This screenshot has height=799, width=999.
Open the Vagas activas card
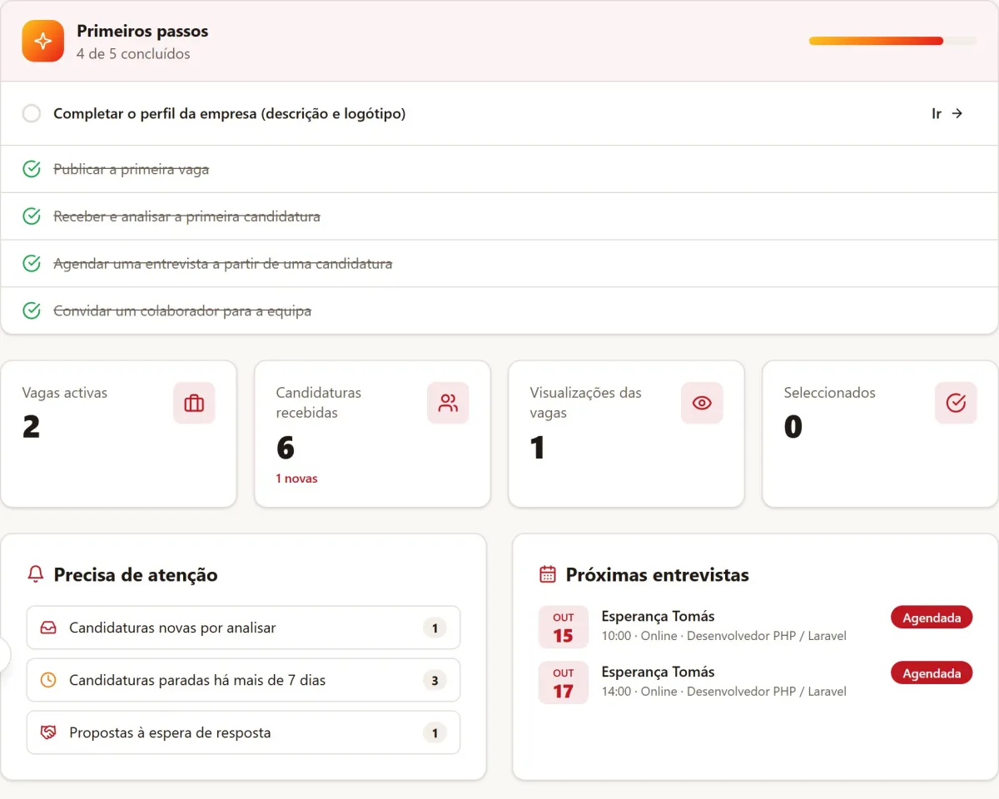[x=119, y=434]
